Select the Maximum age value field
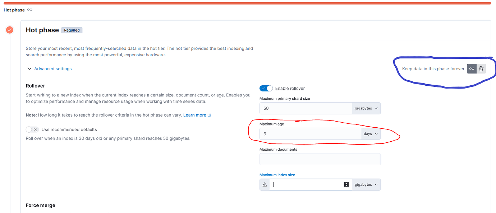The height and width of the screenshot is (213, 496). tap(309, 133)
